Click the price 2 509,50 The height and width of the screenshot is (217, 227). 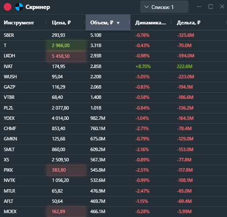60,160
